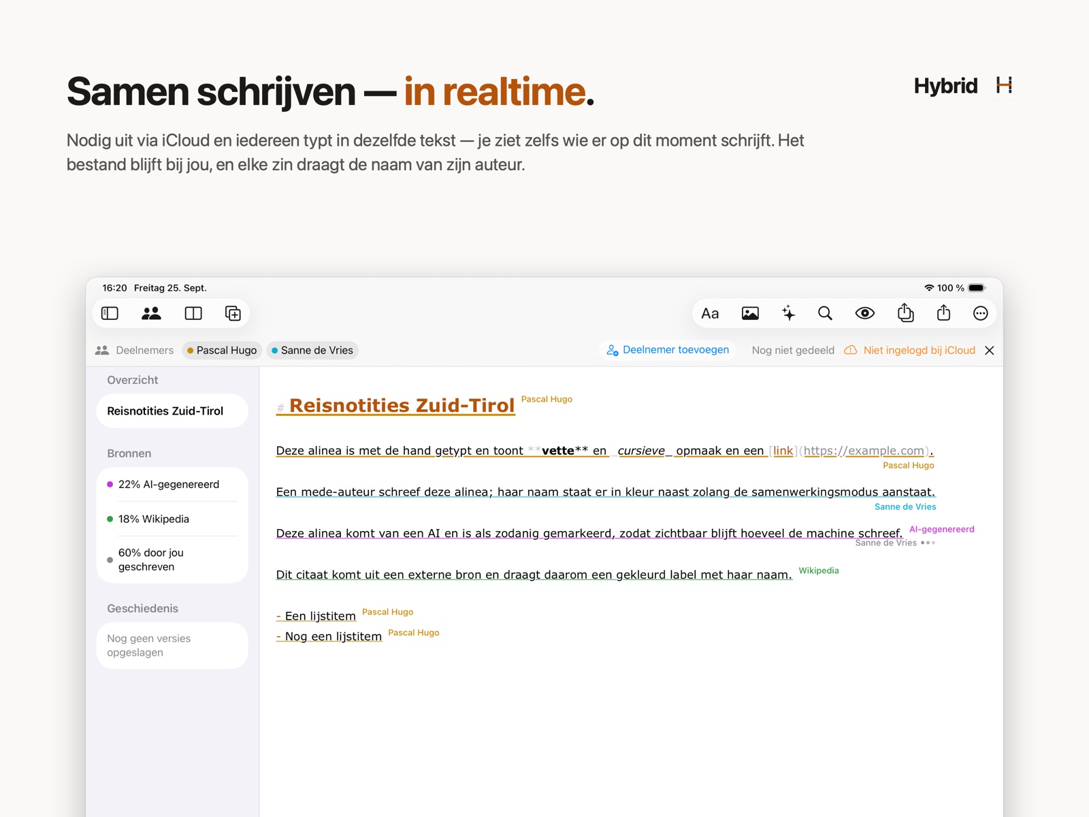Click 60% door jou geschreven row

172,560
